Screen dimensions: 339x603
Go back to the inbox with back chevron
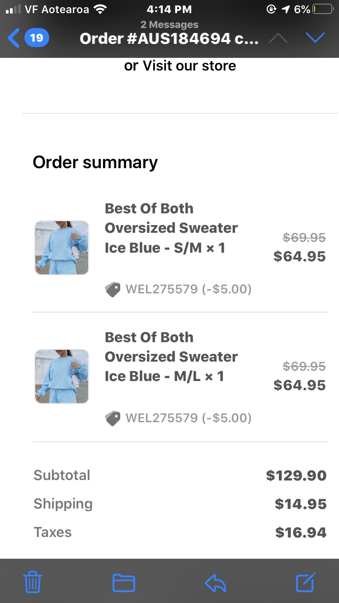14,38
